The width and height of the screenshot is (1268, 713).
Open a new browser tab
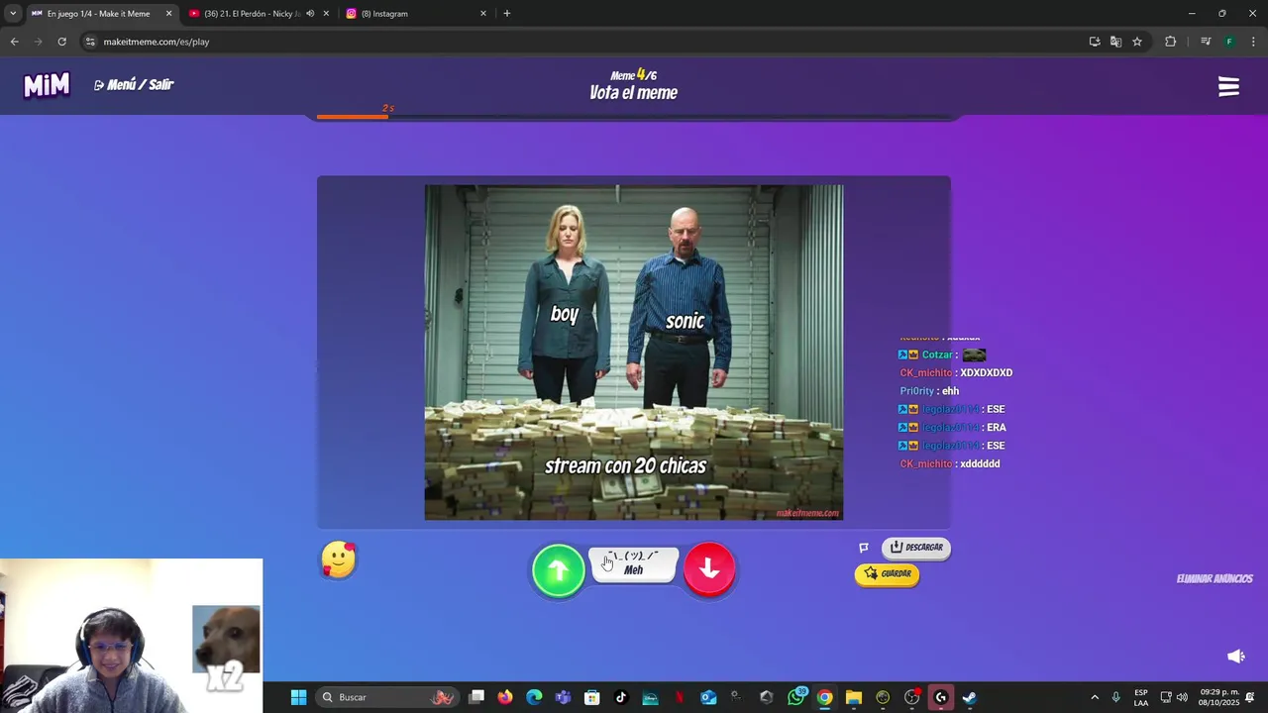tap(507, 14)
